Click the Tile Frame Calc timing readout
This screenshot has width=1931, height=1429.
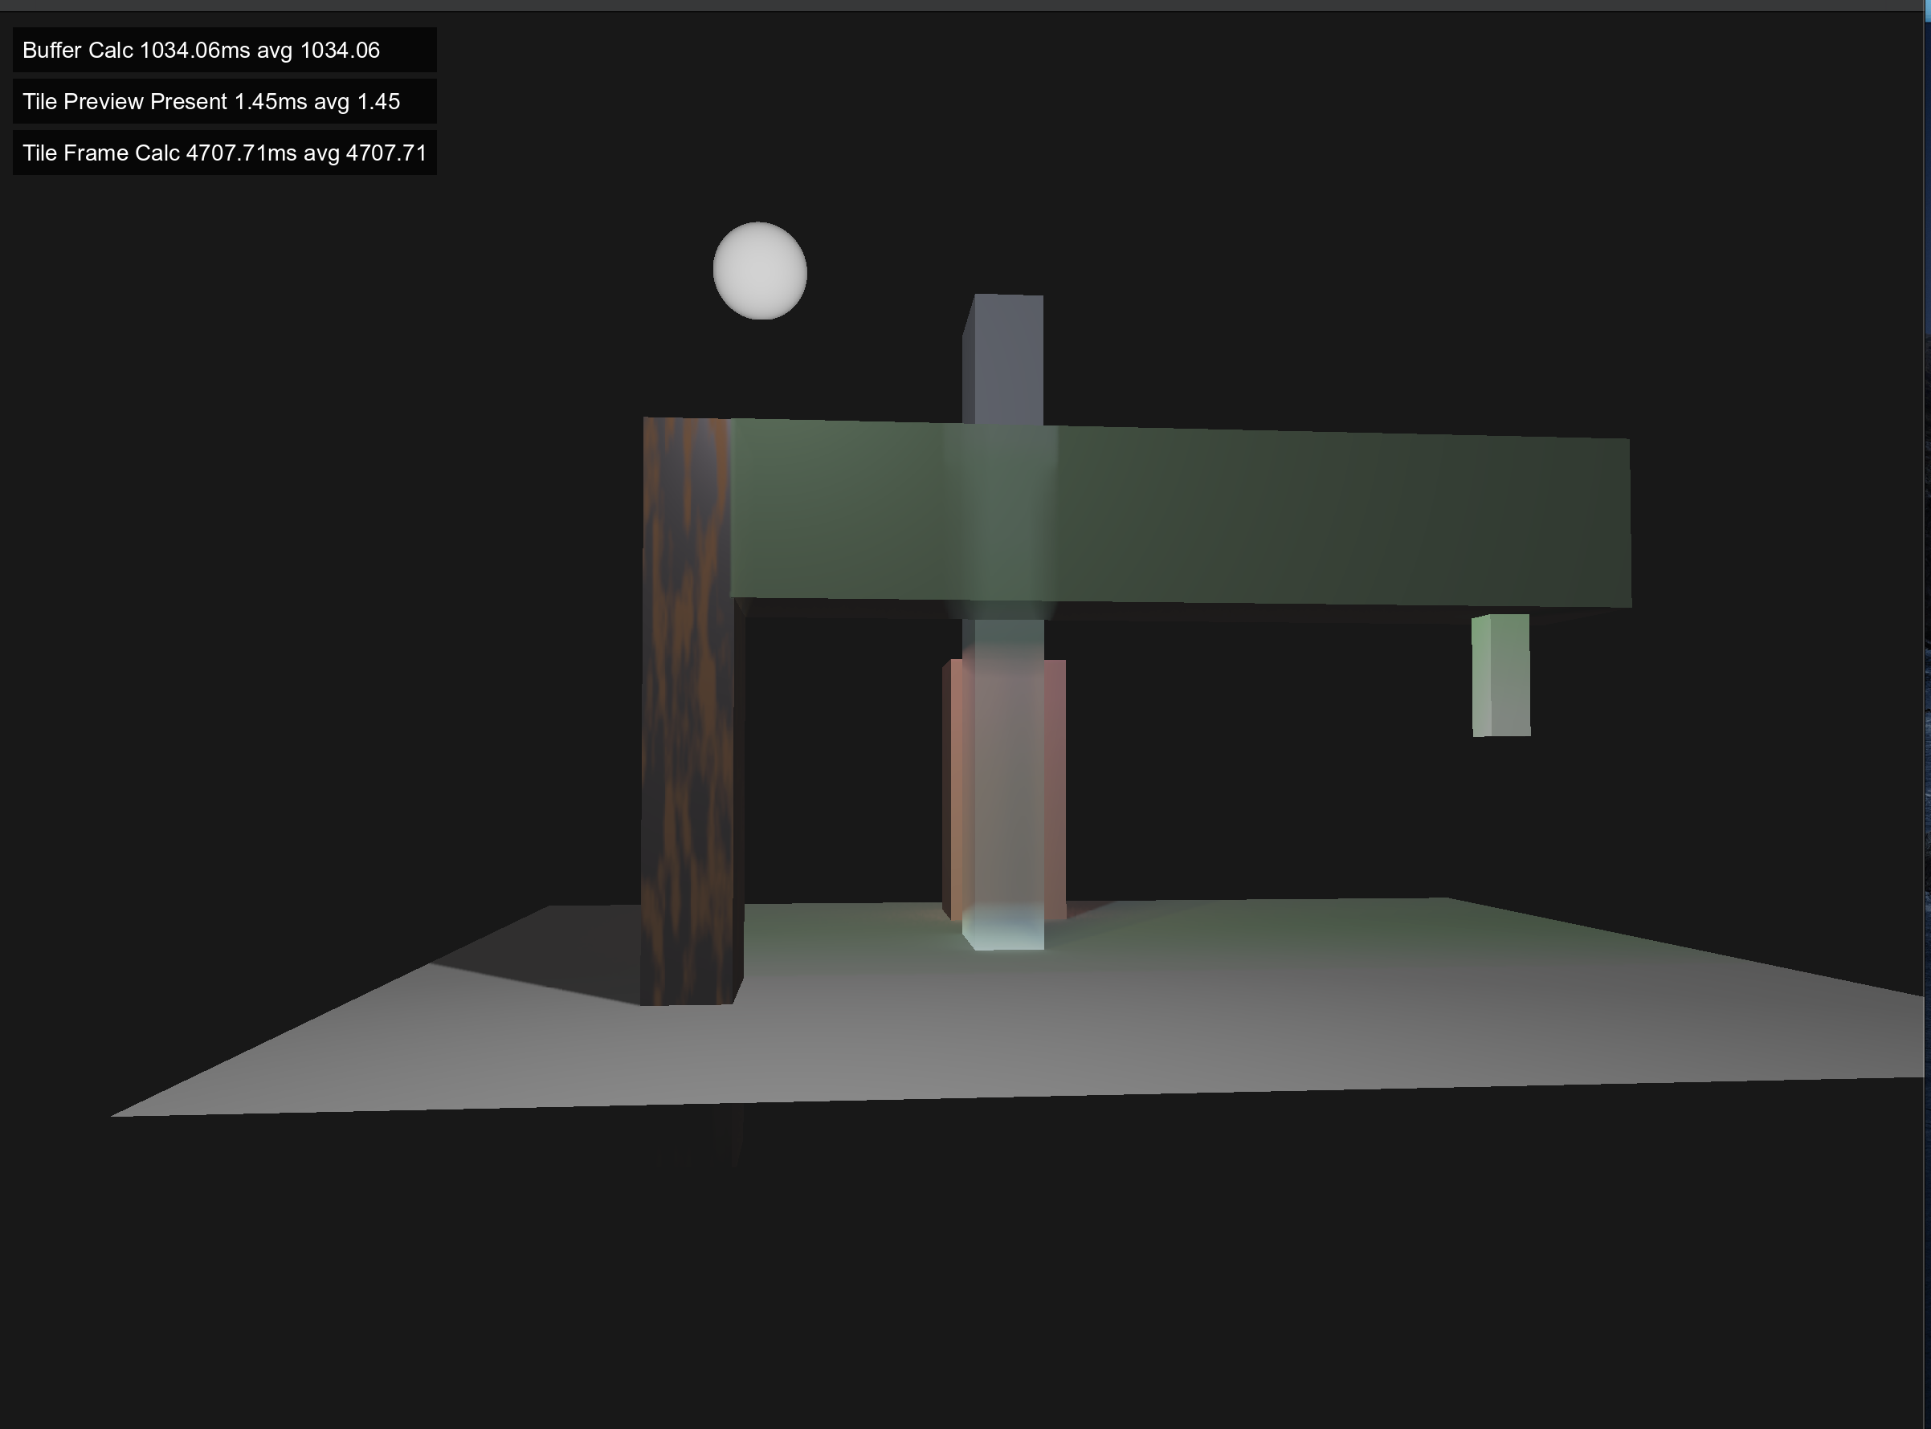click(224, 153)
